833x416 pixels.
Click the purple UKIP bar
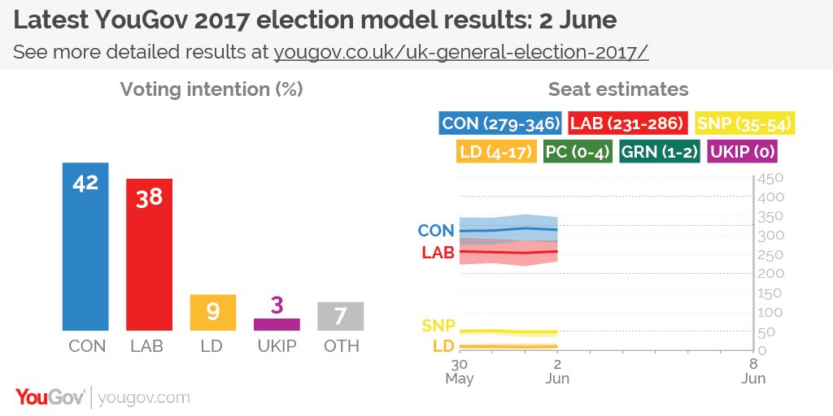(x=277, y=325)
